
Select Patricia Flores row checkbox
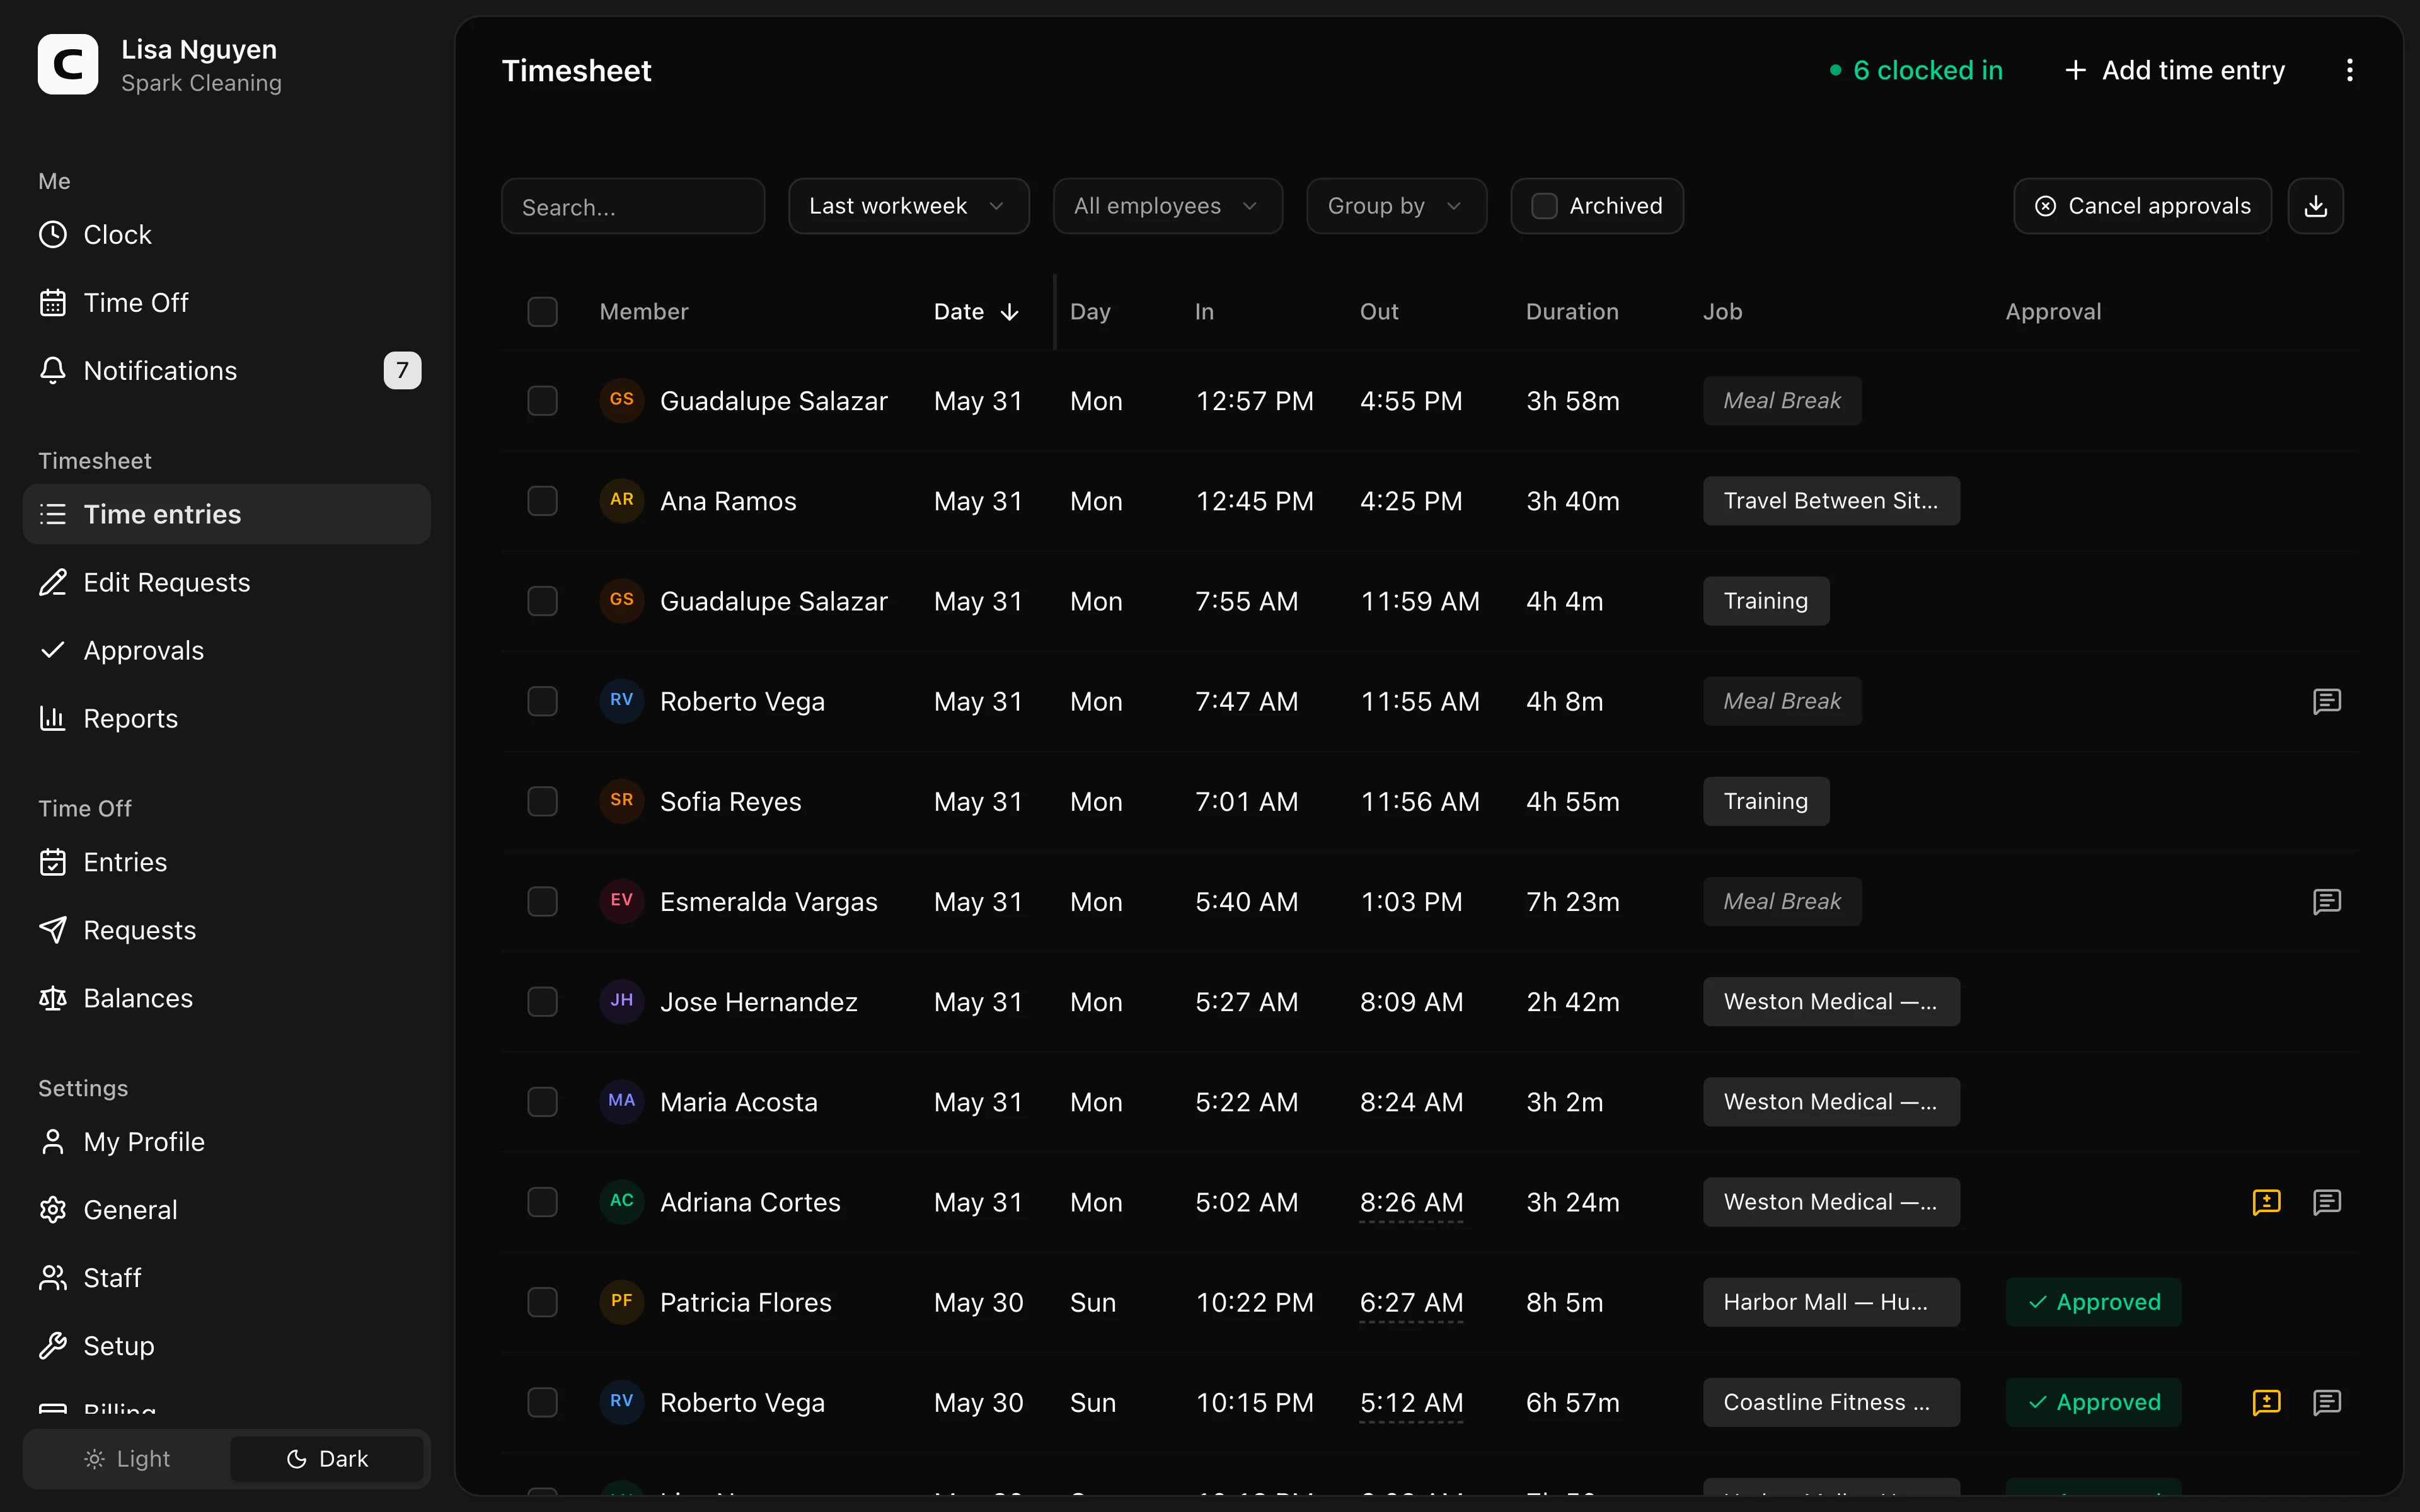point(542,1302)
